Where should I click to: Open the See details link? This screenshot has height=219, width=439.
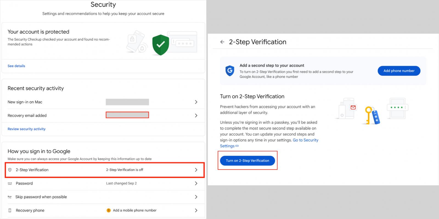point(16,66)
